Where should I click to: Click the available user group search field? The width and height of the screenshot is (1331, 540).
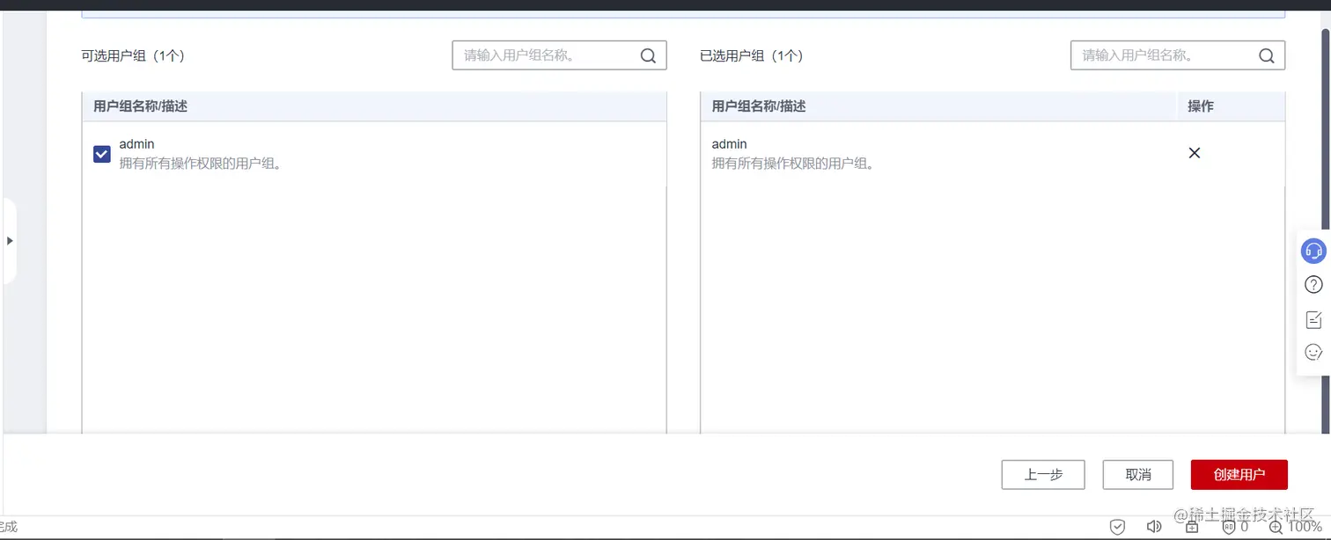[x=559, y=55]
